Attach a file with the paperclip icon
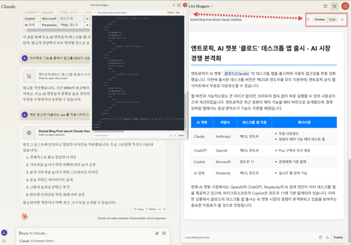 (157, 233)
